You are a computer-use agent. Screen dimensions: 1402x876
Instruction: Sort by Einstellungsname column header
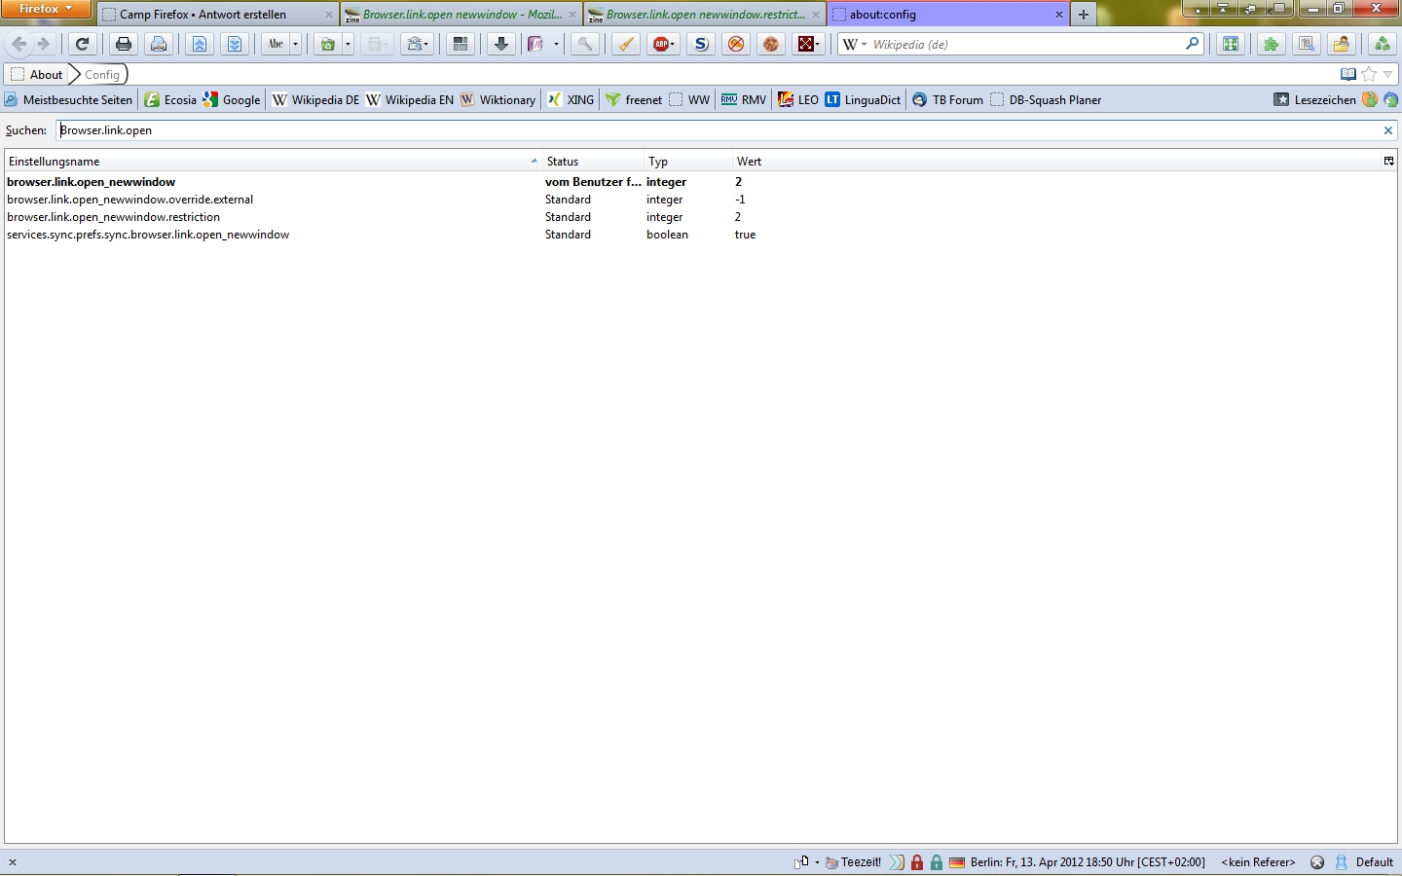point(273,161)
